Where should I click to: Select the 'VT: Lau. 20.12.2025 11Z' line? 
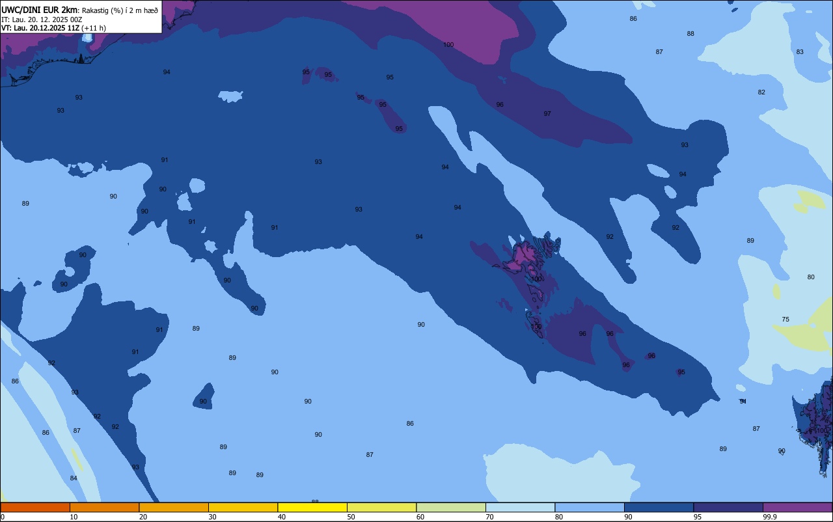coord(40,28)
